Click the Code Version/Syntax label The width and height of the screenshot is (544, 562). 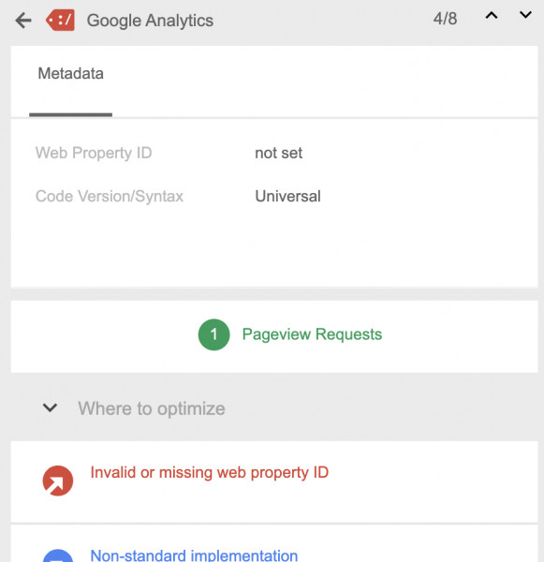pyautogui.click(x=110, y=197)
